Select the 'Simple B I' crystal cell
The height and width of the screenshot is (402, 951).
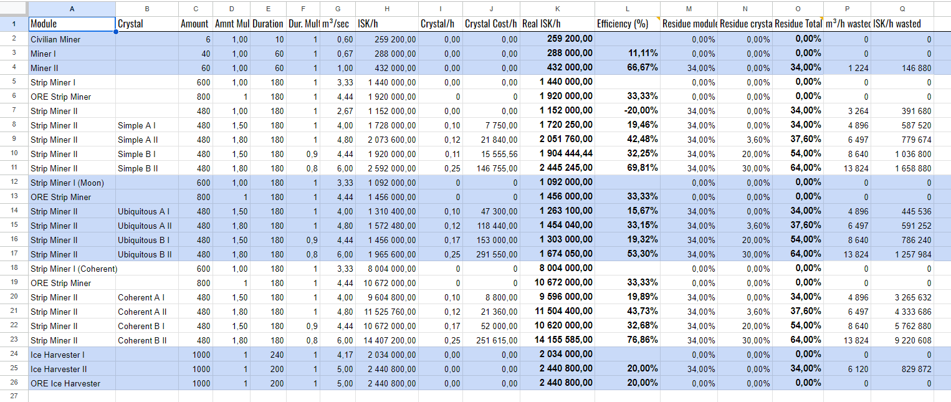(146, 154)
